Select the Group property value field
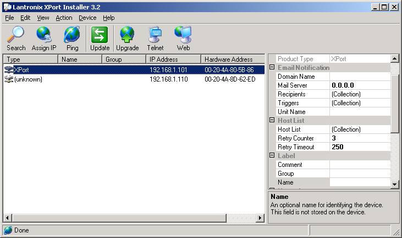402x238 pixels. (x=360, y=174)
